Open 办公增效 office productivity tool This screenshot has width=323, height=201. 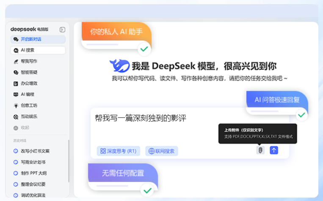(x=29, y=83)
